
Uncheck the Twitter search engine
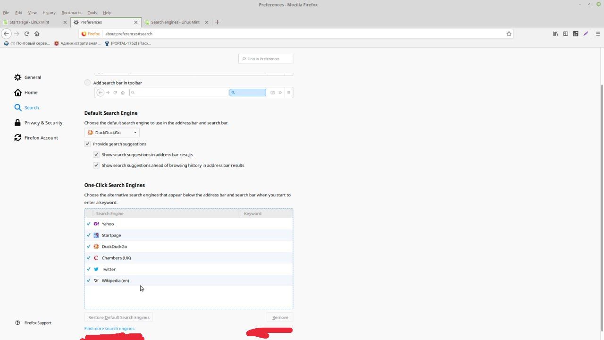[89, 269]
